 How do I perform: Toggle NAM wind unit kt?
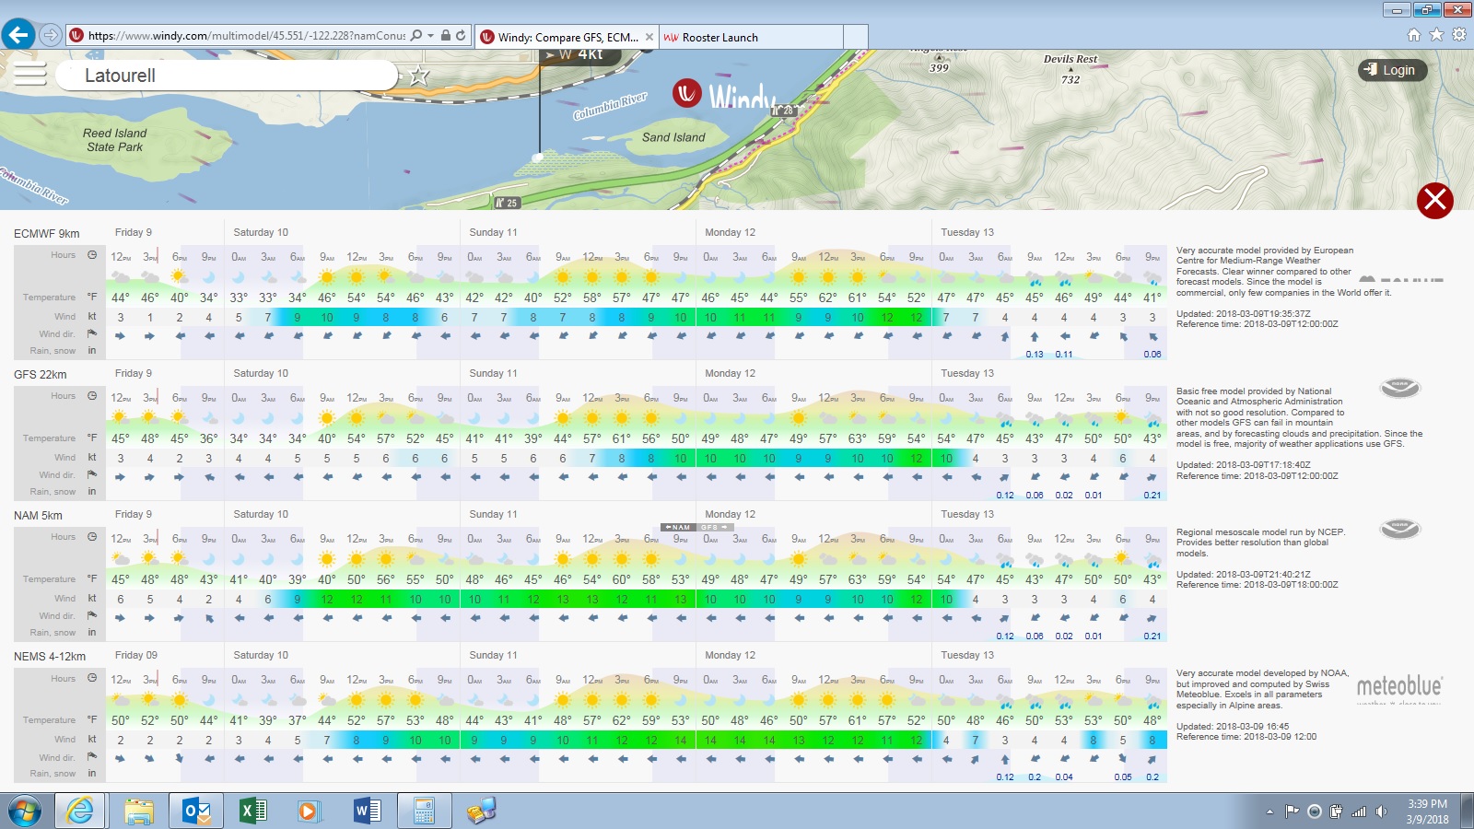coord(92,598)
